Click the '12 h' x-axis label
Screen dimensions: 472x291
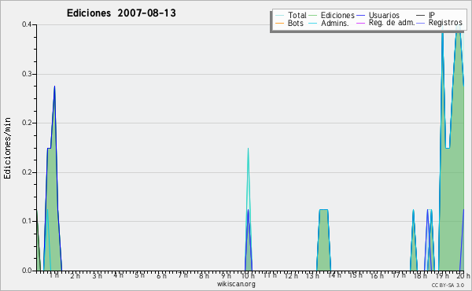tap(291, 275)
